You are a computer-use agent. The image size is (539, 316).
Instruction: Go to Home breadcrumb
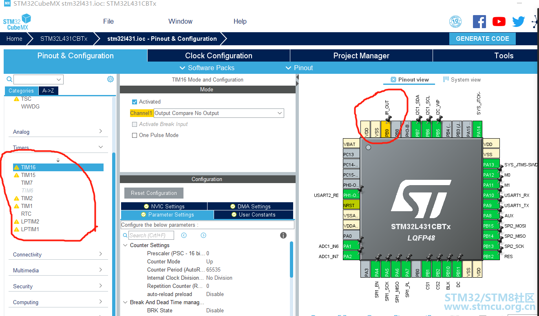click(14, 39)
